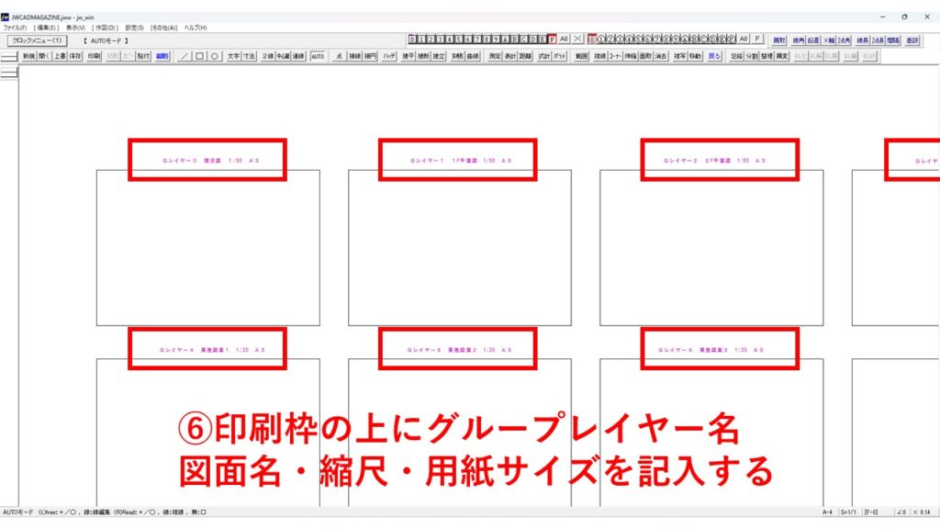Open the 設定(S) menu
The height and width of the screenshot is (529, 940).
point(134,28)
